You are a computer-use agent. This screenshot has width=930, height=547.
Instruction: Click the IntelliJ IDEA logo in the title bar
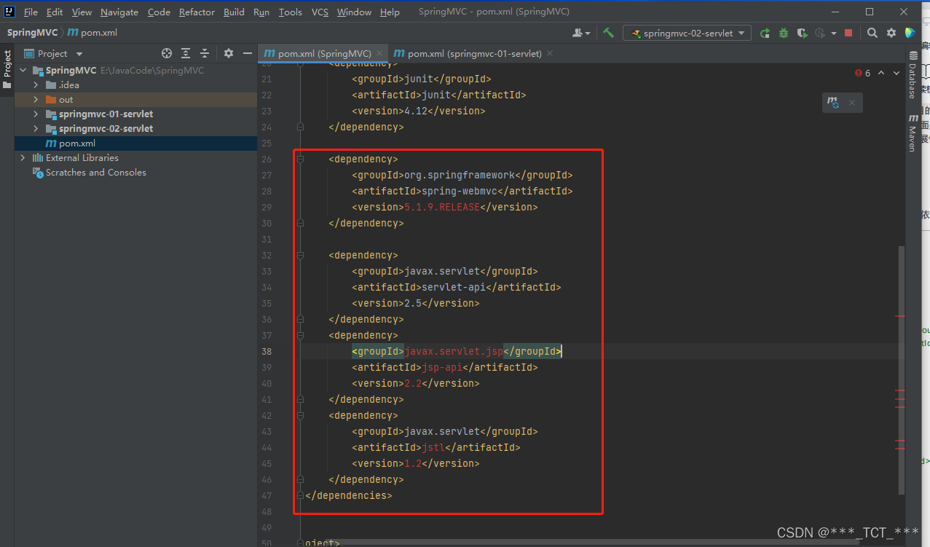point(9,12)
